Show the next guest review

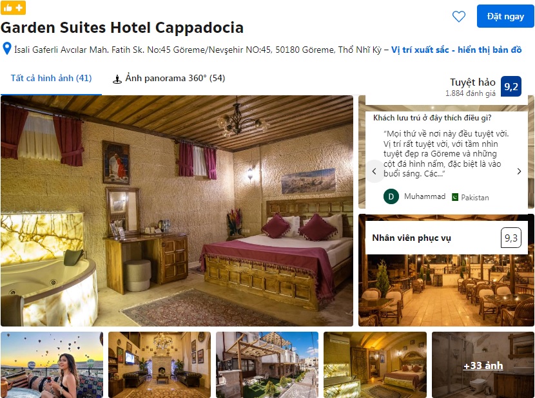click(519, 171)
